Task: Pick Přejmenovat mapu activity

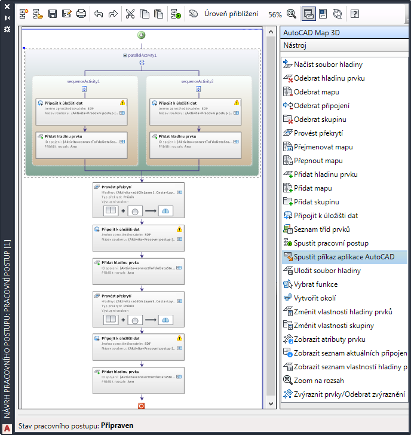Action: coord(345,147)
